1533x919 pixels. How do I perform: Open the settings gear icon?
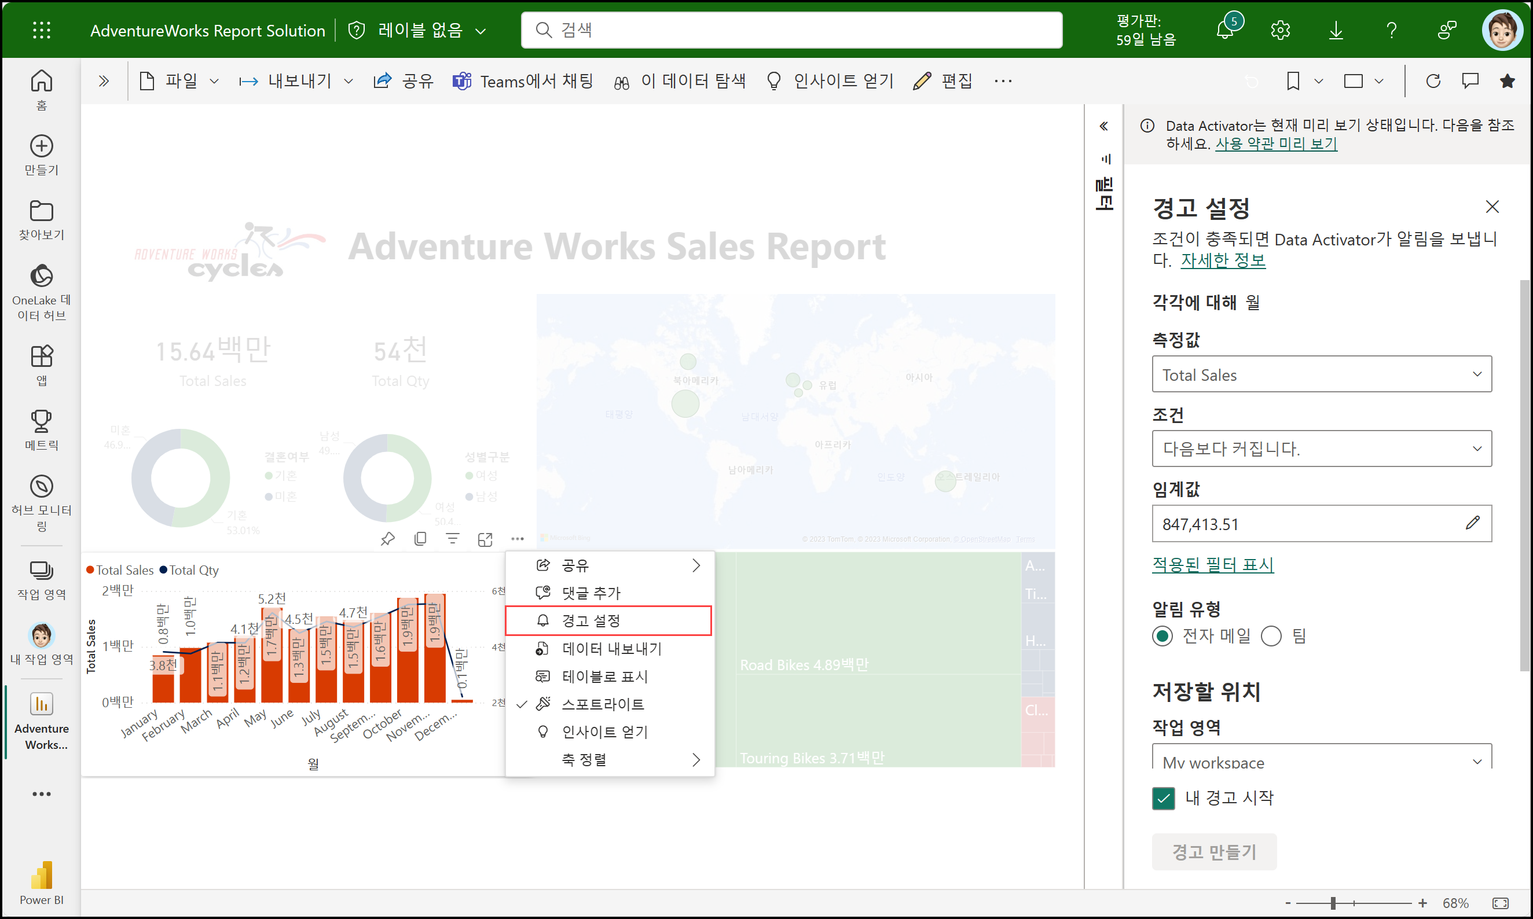coord(1279,30)
